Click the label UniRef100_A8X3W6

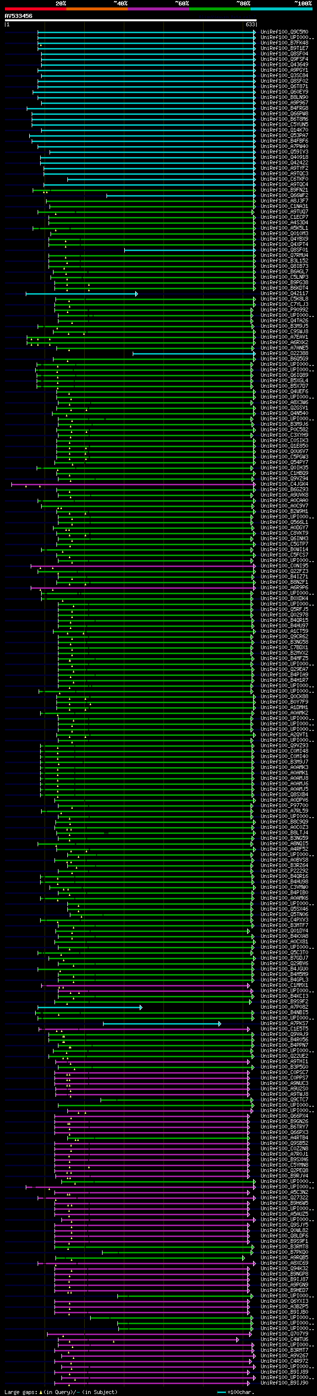click(x=284, y=403)
